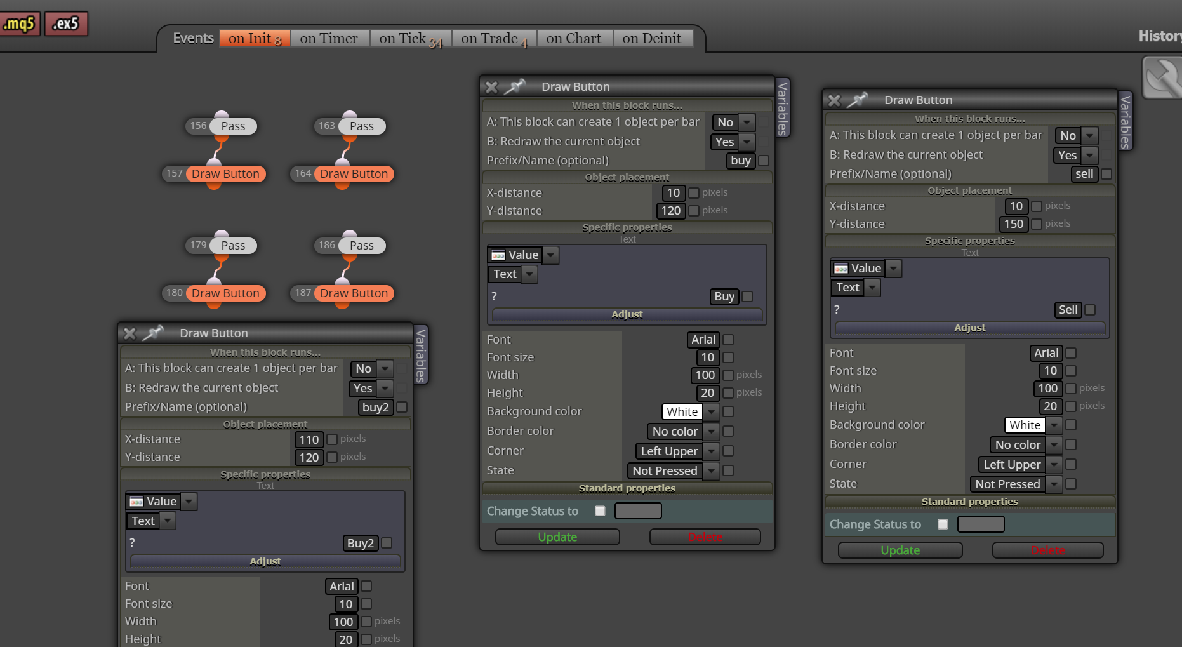
Task: Select Draw Button block 164
Action: (354, 174)
